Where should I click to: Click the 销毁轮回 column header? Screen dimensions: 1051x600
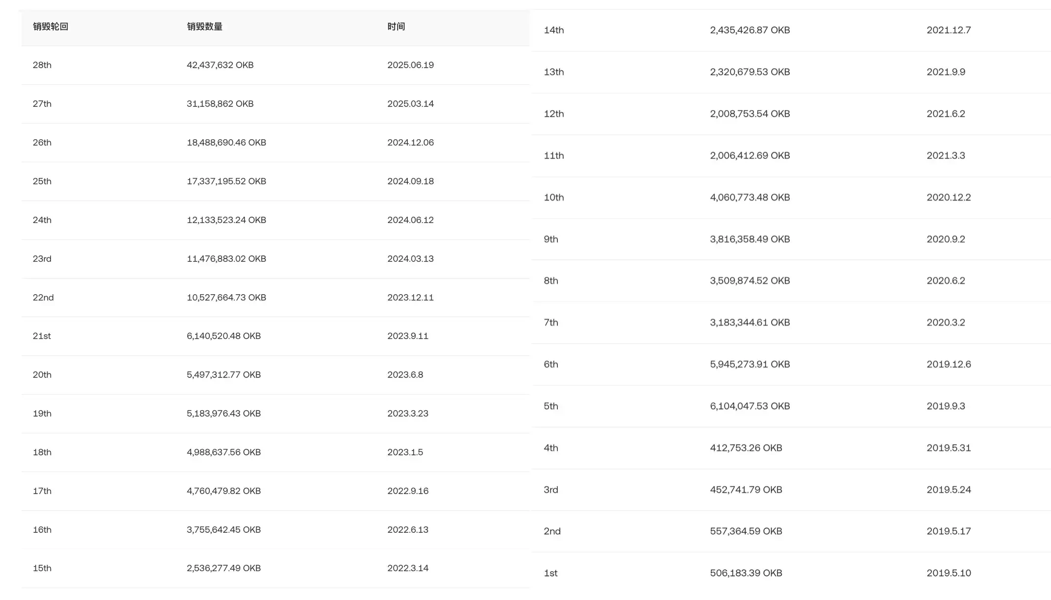(x=50, y=27)
